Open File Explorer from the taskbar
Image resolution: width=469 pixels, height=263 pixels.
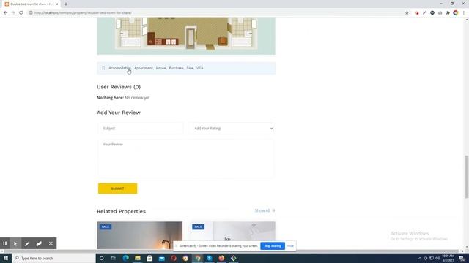pos(138,258)
